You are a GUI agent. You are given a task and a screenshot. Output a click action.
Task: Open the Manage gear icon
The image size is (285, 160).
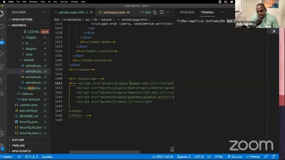[2, 147]
